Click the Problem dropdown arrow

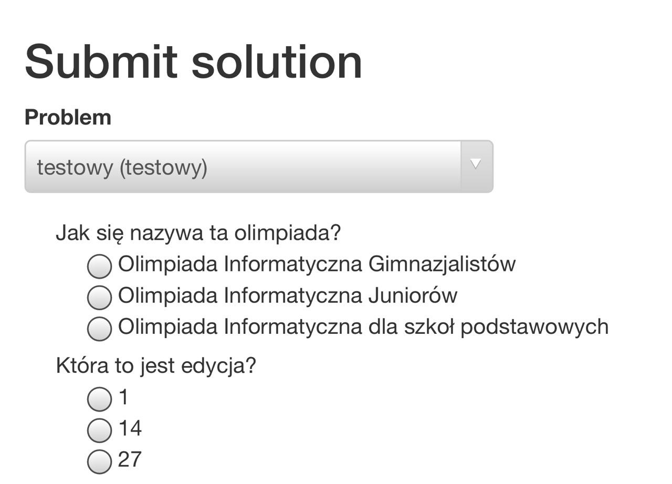coord(476,166)
